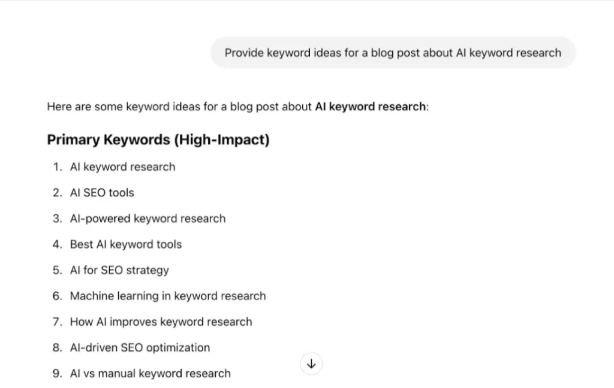
Task: Click the list number "1." marker
Action: pos(57,167)
